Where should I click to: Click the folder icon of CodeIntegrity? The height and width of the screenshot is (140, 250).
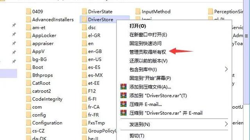29,99
